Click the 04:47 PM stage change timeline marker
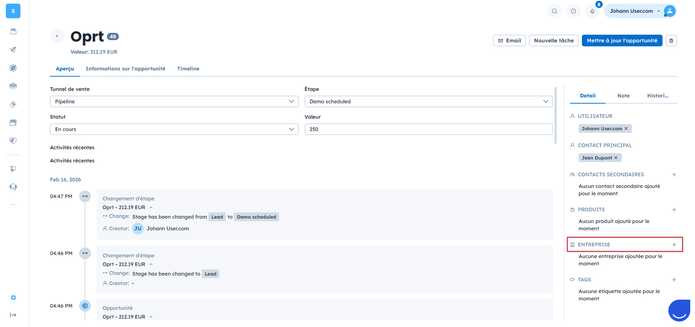Image resolution: width=695 pixels, height=327 pixels. point(85,196)
